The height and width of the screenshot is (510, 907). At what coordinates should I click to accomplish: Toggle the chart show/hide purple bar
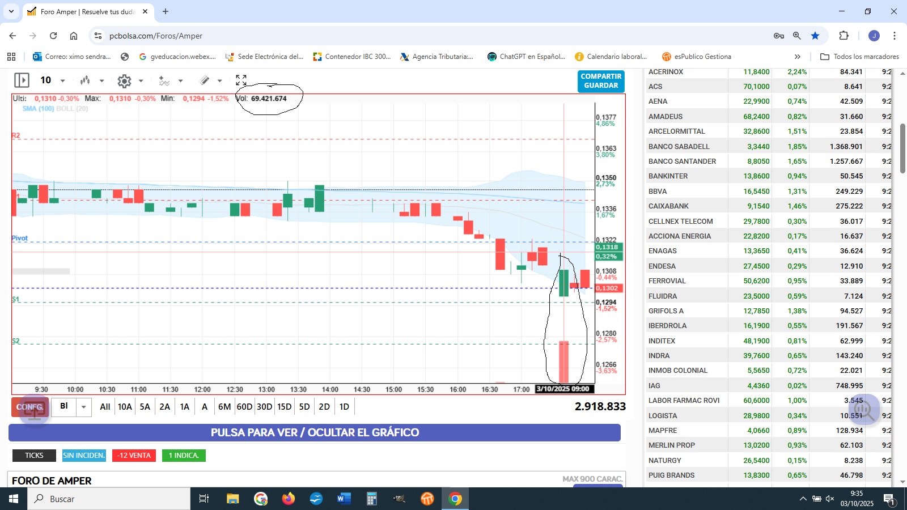[x=315, y=432]
